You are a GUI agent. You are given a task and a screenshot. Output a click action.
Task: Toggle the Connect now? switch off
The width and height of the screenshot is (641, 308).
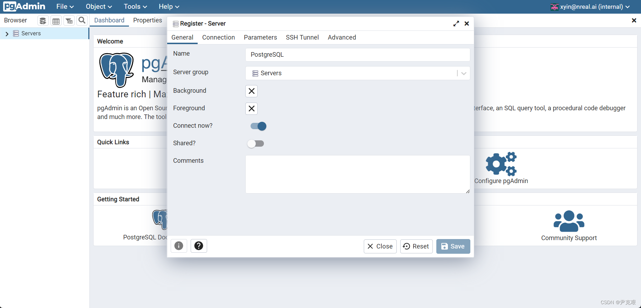coord(258,126)
